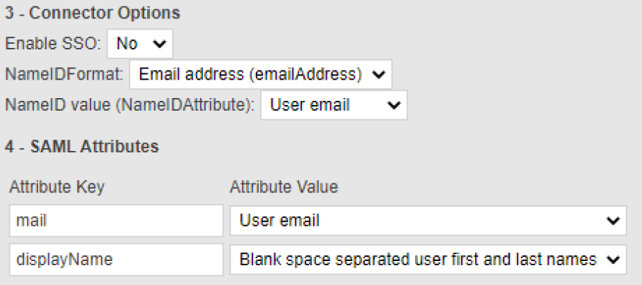The height and width of the screenshot is (285, 642).
Task: Click the 'Attribute Value' column header
Action: tap(284, 188)
